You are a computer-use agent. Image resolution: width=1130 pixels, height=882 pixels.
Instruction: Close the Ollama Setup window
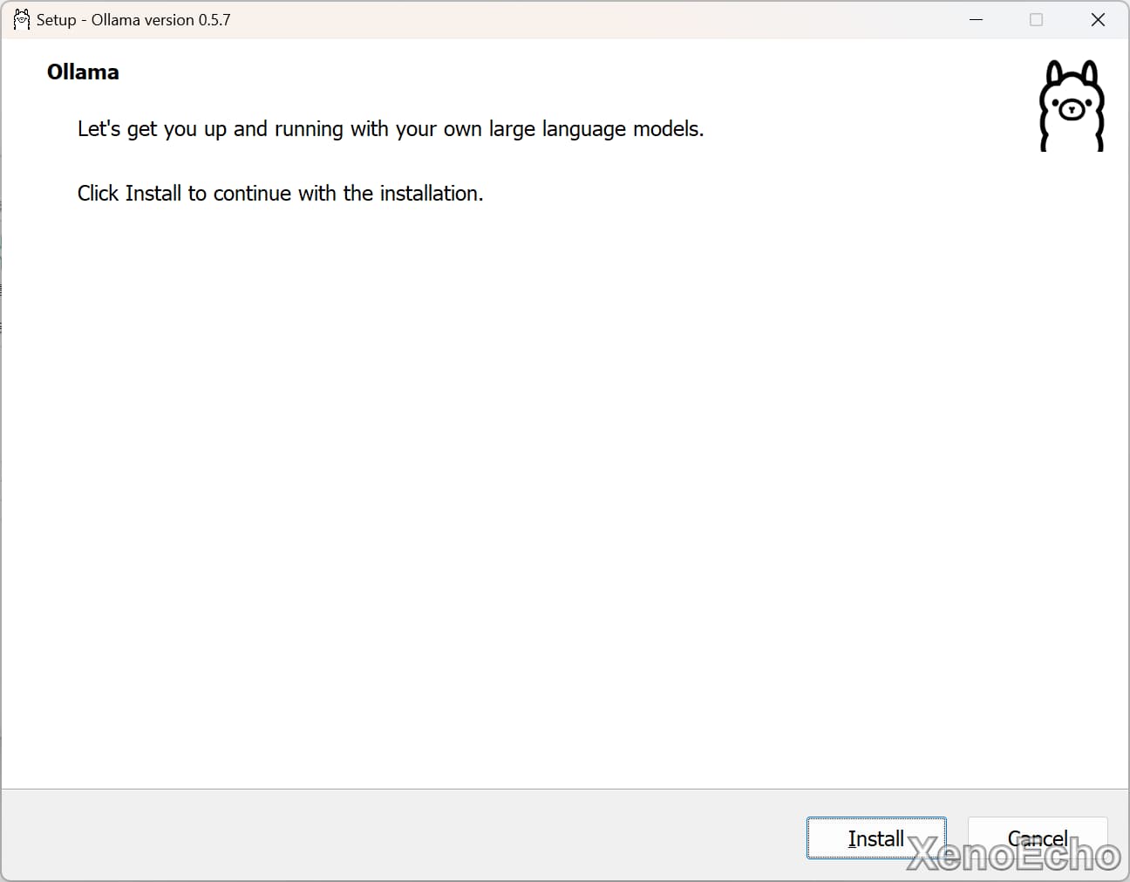coord(1098,19)
